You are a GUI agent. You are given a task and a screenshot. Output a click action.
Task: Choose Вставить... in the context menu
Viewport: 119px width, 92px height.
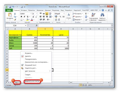pos(29,53)
